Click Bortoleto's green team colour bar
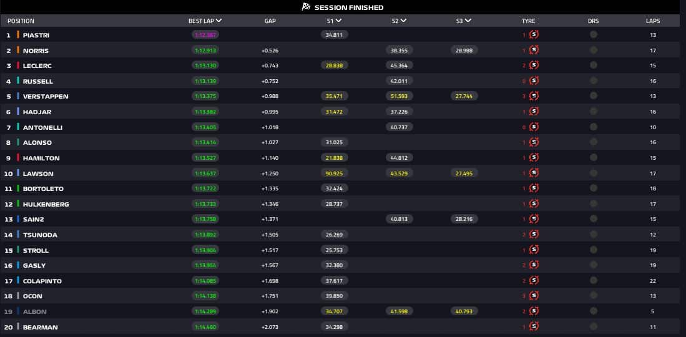686x337 pixels. (18, 188)
